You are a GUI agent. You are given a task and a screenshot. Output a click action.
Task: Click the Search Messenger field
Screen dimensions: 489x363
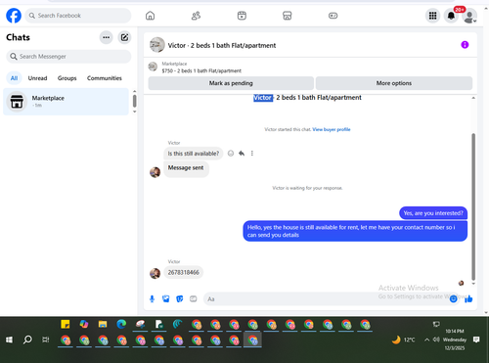click(68, 57)
